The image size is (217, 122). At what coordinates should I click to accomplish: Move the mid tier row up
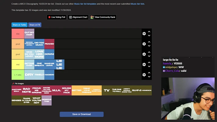149,63
